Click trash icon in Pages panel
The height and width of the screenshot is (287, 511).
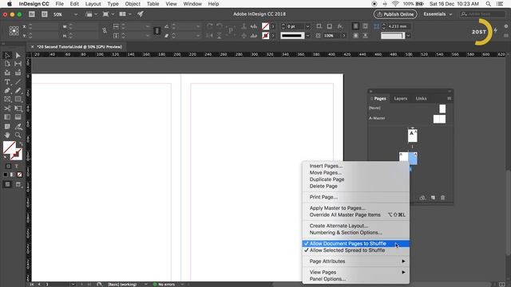(442, 198)
